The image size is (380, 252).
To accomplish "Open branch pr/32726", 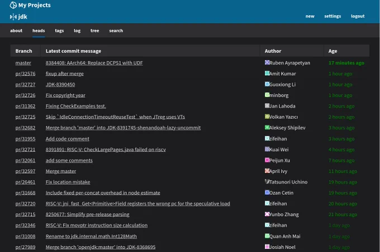I will (x=26, y=95).
